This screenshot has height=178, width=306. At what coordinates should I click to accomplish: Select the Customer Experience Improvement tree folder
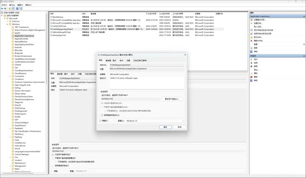tap(30, 82)
